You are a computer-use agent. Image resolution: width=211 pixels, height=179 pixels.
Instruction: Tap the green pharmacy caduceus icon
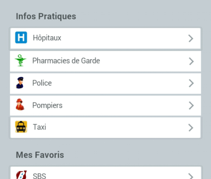(21, 60)
